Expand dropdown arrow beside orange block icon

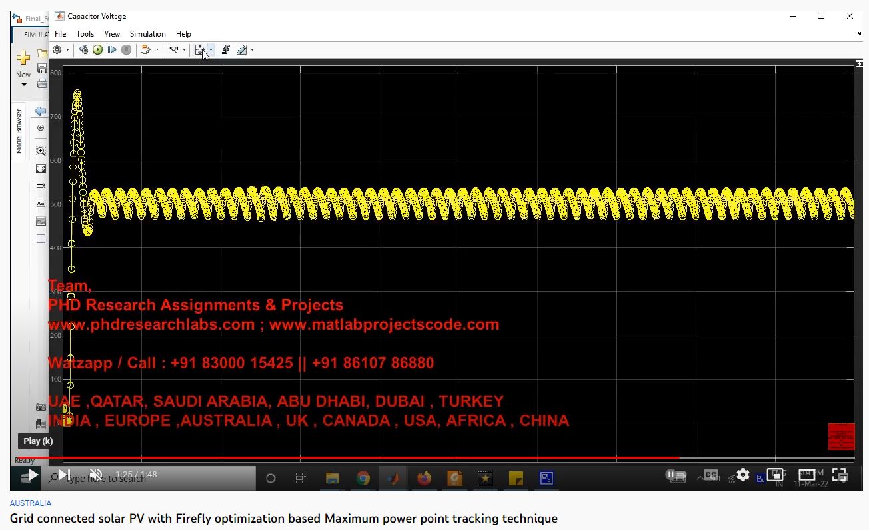coord(157,50)
